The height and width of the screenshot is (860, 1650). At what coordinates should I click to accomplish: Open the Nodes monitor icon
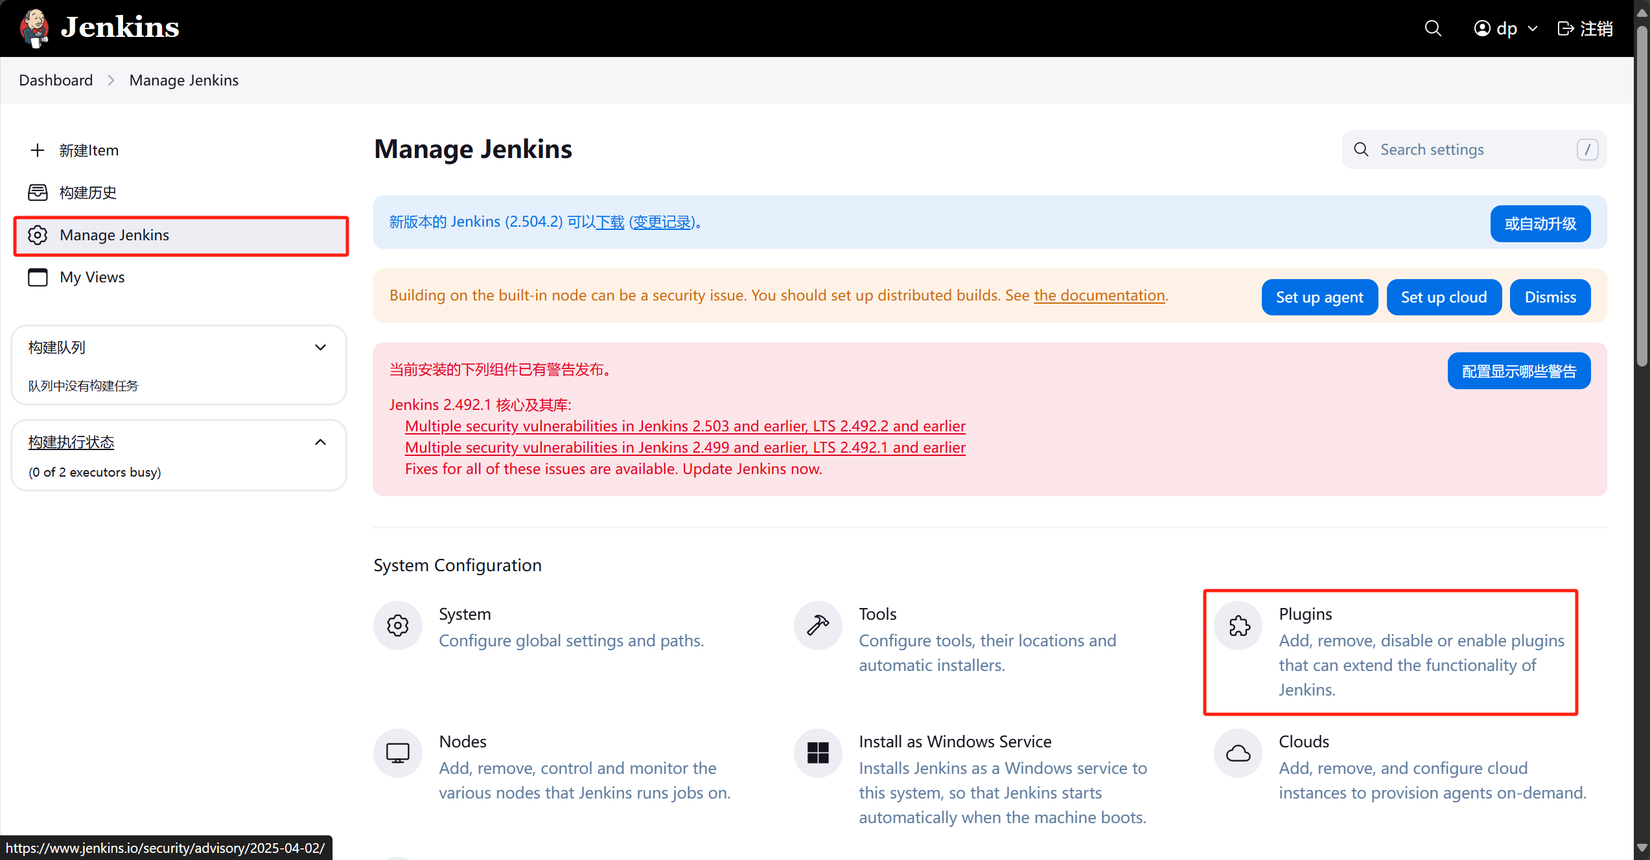click(398, 753)
